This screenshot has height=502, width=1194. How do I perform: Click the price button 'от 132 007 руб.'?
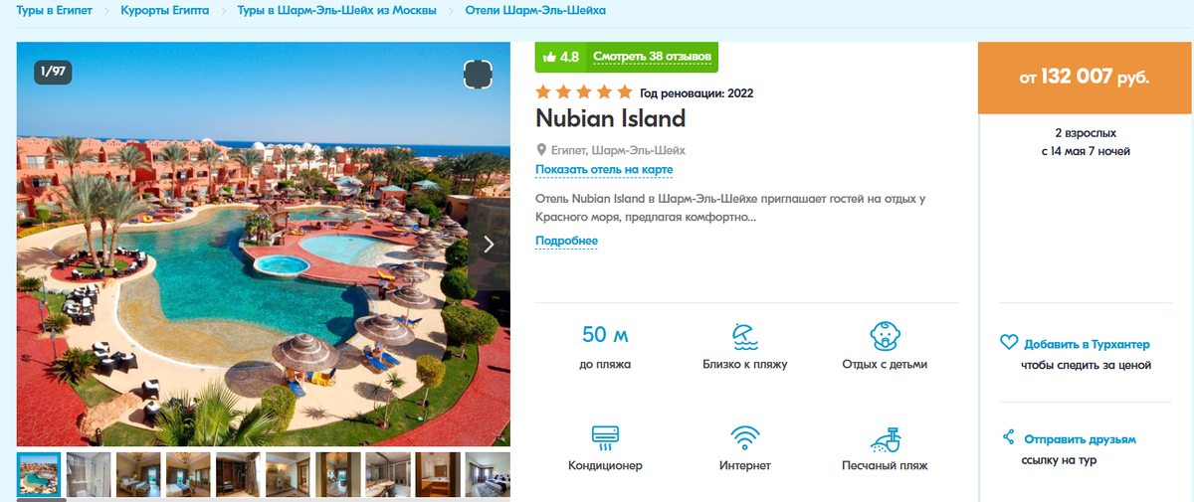coord(1084,78)
